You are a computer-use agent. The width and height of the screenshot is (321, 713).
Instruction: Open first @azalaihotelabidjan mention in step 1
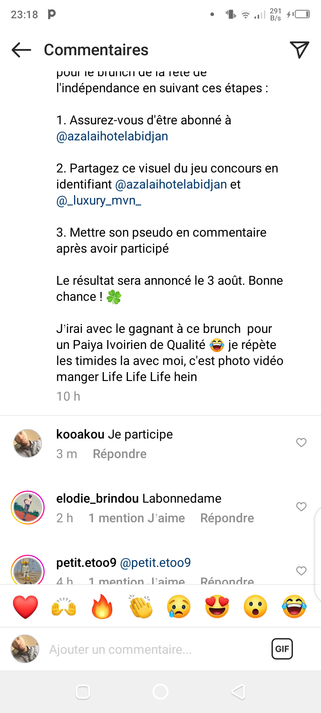pos(112,136)
